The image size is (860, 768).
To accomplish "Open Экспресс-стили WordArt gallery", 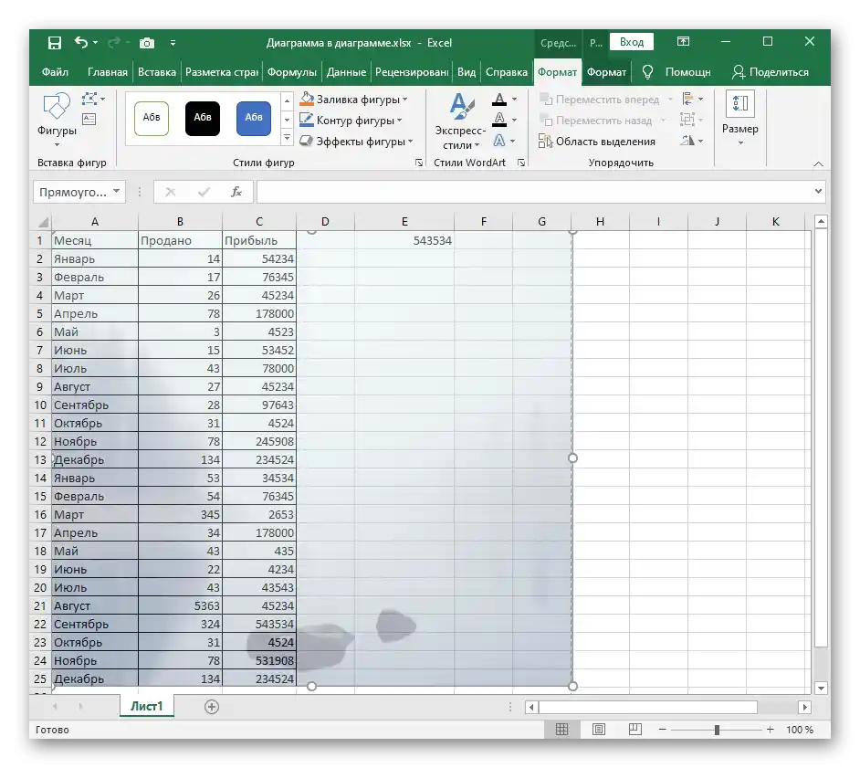I will pos(460,121).
